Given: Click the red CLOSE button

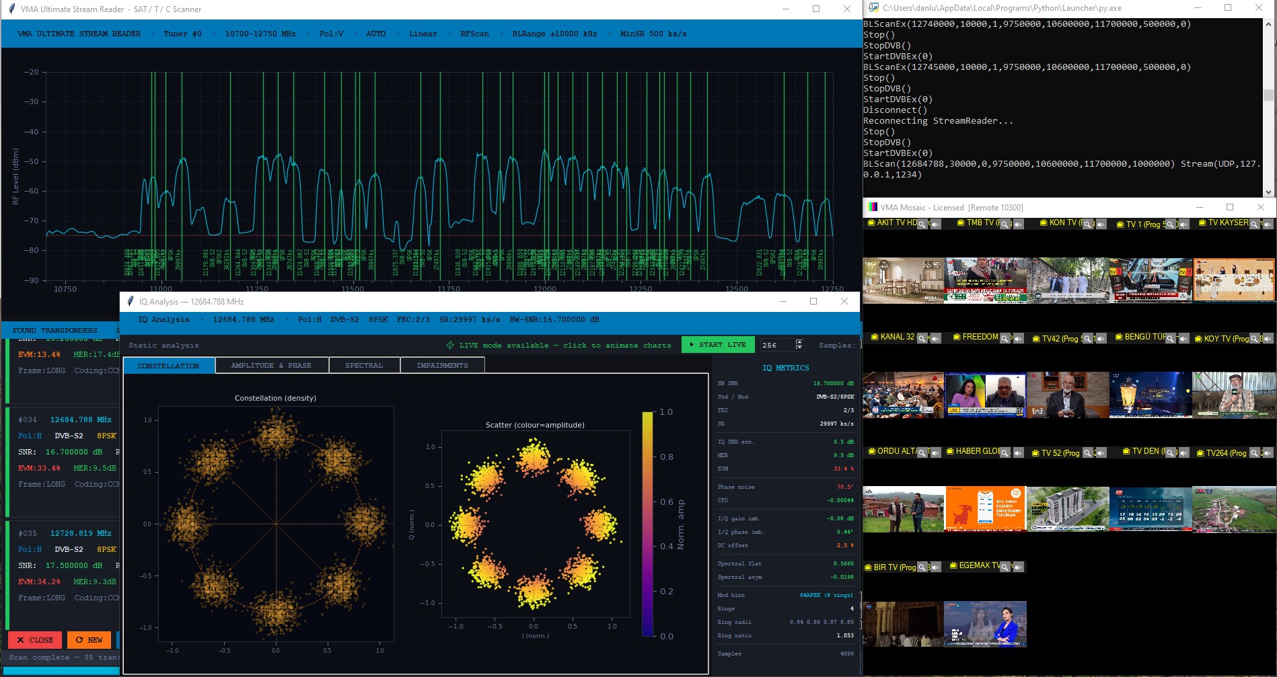Looking at the screenshot, I should click(35, 640).
